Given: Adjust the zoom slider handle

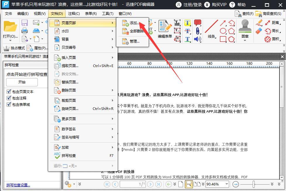Looking at the screenshot, I should tap(254, 184).
